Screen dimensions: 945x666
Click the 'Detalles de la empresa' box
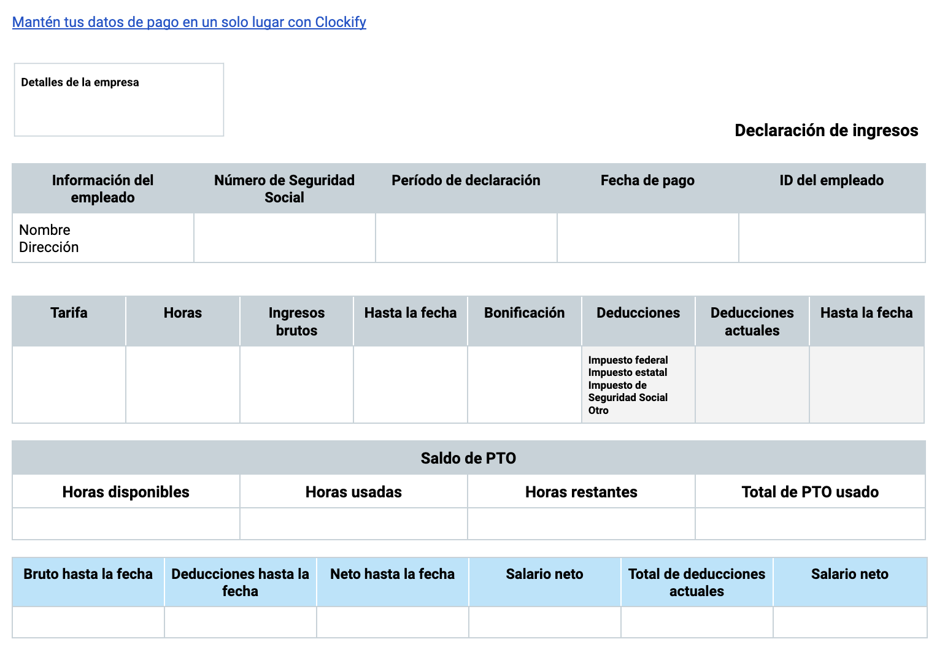119,99
